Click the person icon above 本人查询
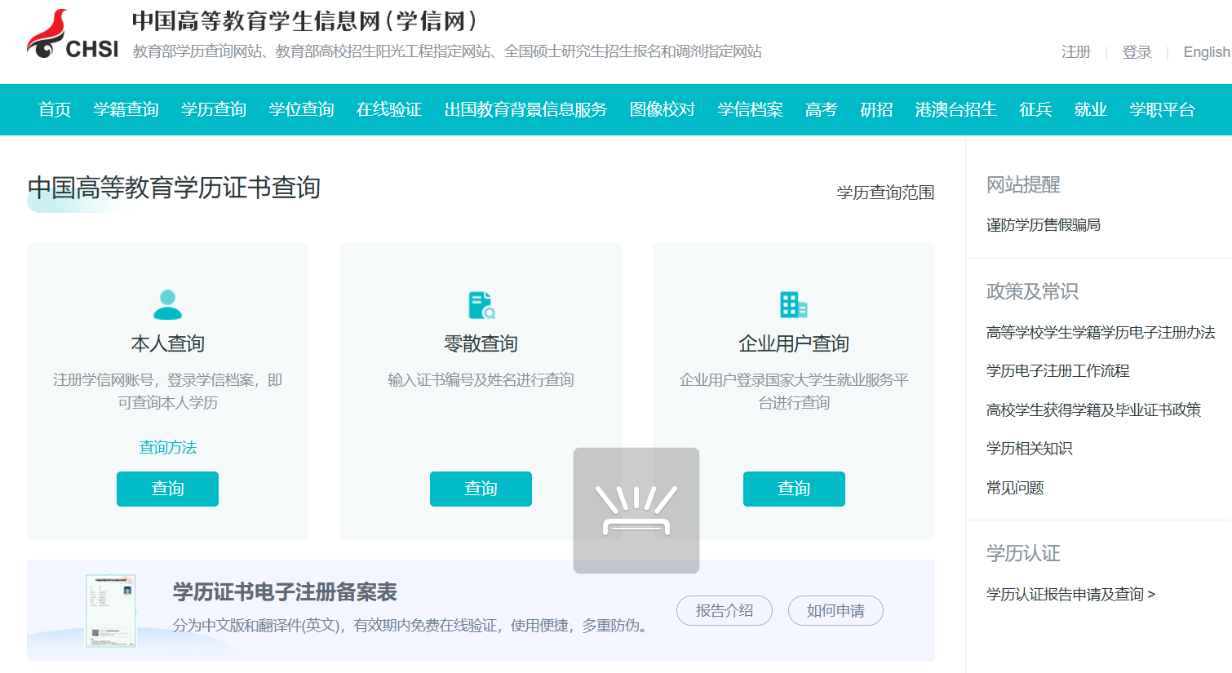This screenshot has height=673, width=1232. 167,304
